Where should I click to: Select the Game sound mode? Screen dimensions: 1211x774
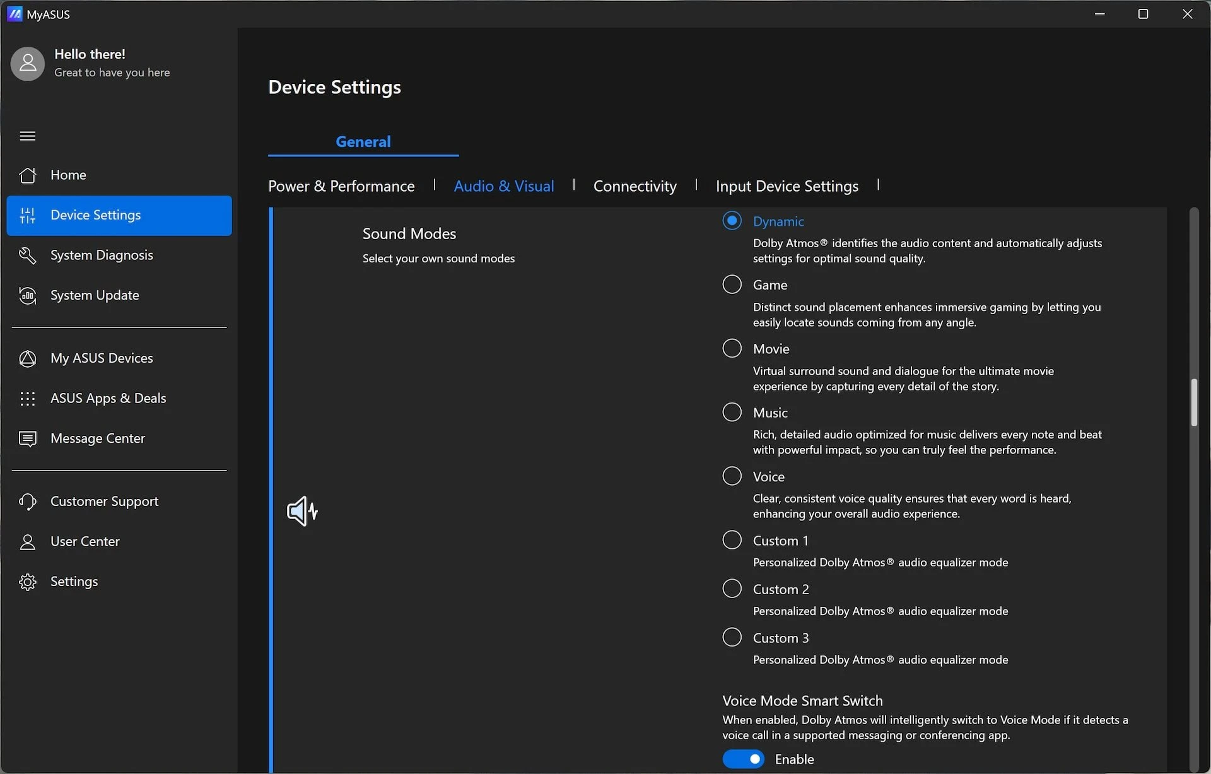(x=732, y=284)
